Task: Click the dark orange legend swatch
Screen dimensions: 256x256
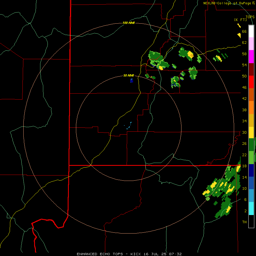Action: click(251, 95)
